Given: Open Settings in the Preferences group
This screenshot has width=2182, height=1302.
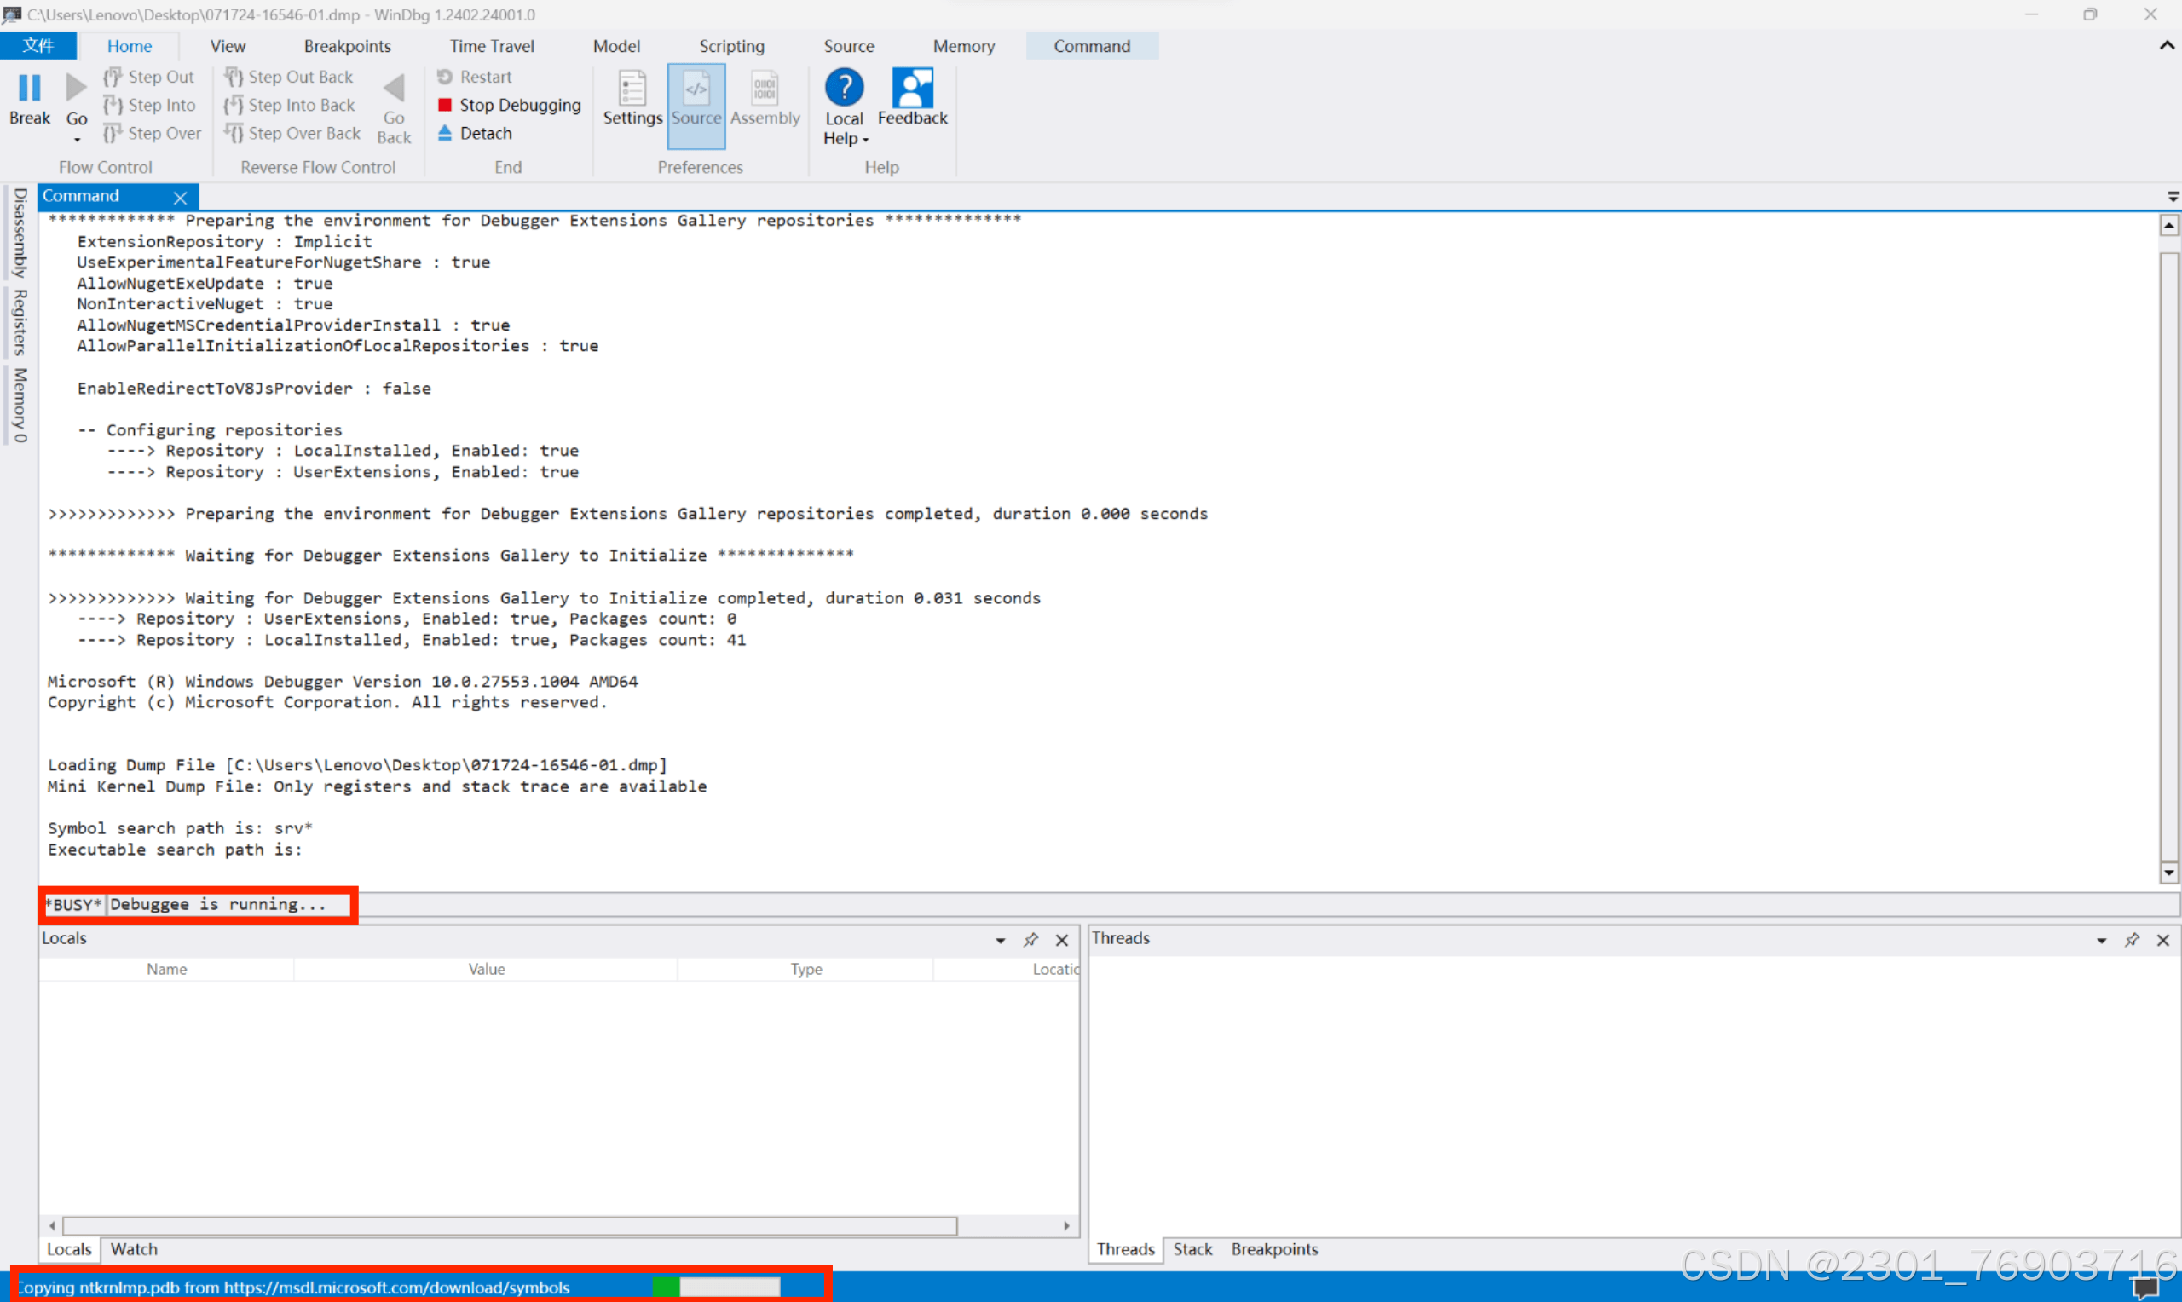Looking at the screenshot, I should click(x=632, y=98).
